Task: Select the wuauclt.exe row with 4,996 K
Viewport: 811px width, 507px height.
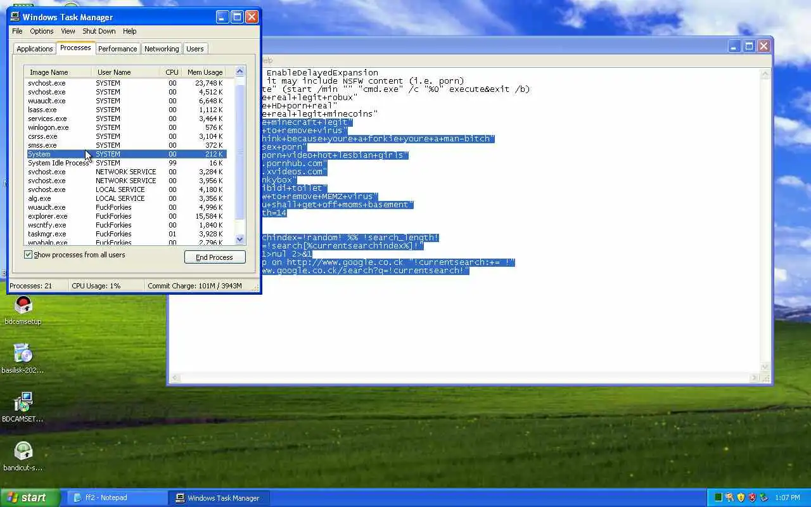Action: [125, 207]
